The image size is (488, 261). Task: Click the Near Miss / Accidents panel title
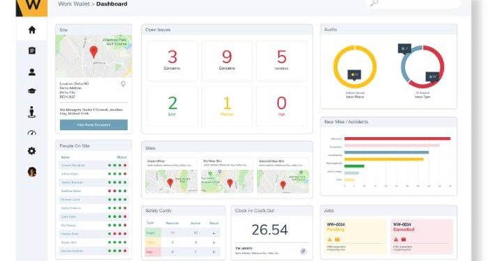346,122
